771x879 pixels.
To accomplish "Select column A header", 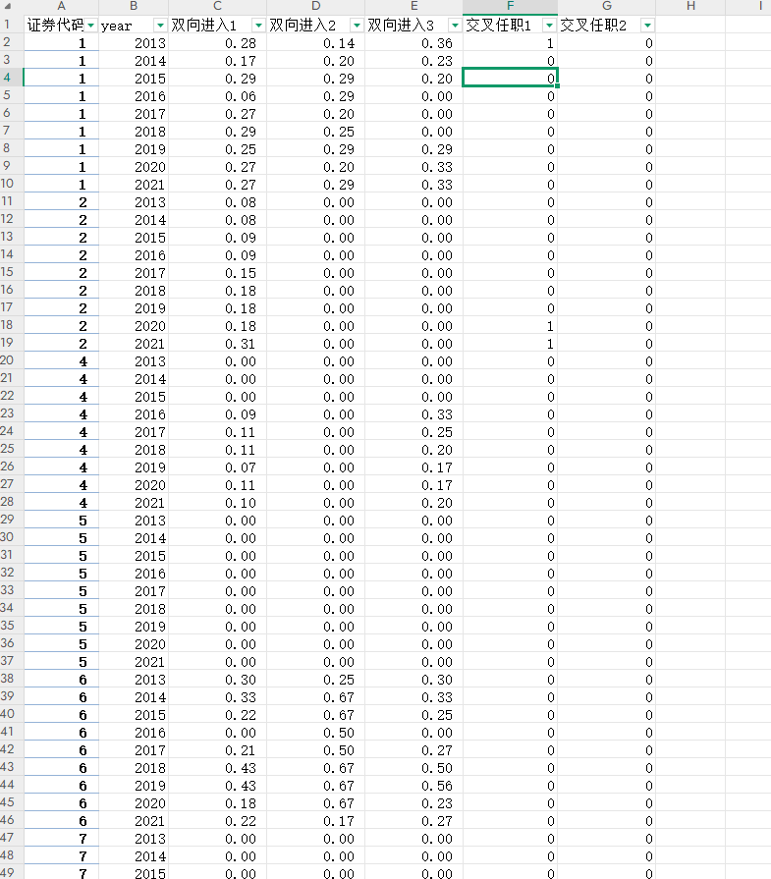I will click(x=61, y=6).
